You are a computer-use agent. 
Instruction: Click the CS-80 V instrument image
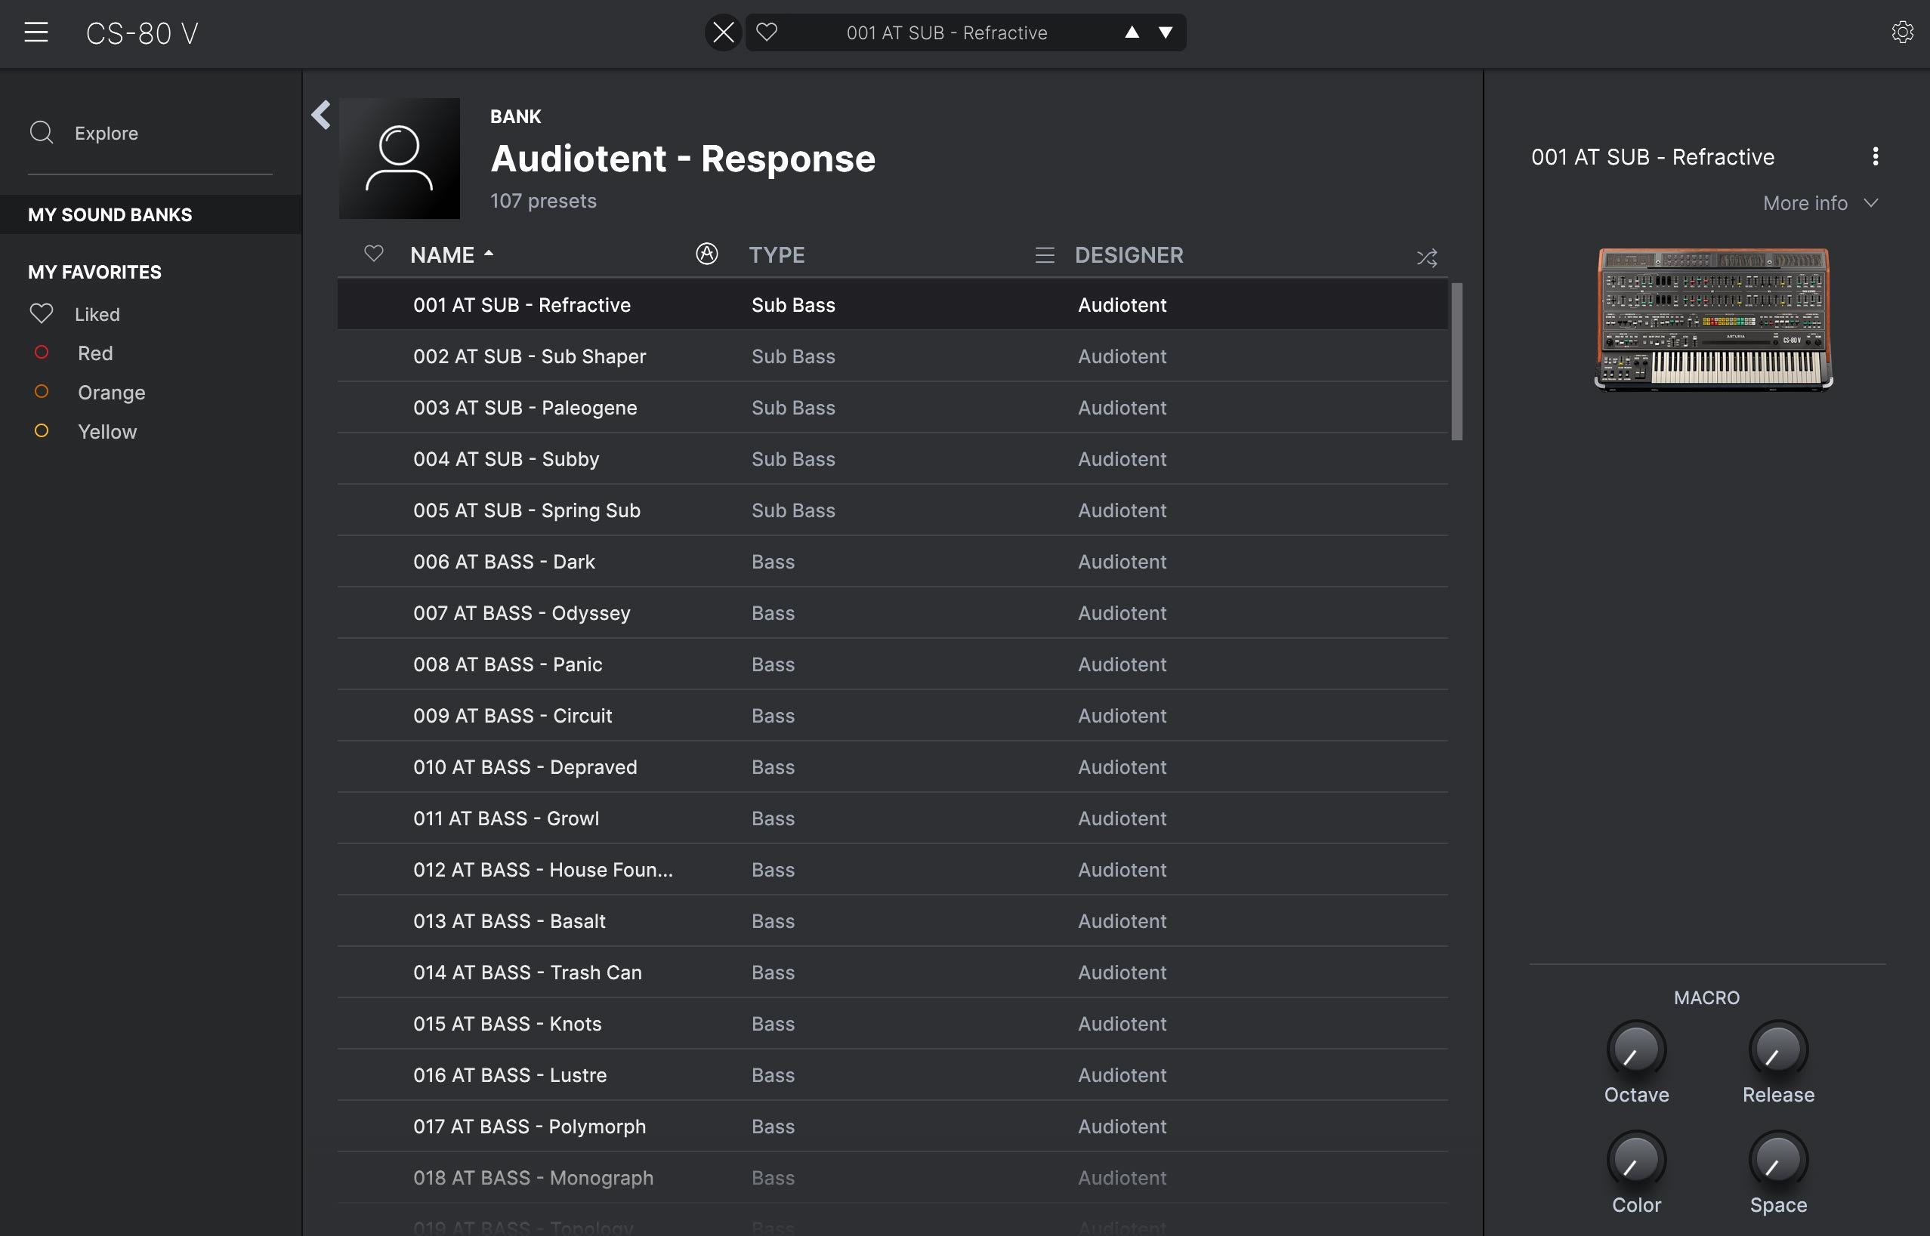click(x=1713, y=319)
